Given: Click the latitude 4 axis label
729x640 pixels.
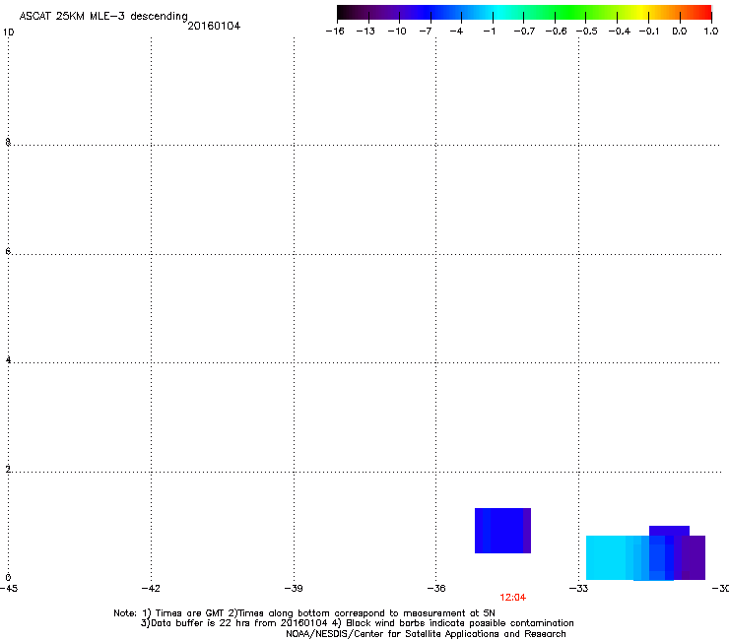Looking at the screenshot, I should coord(8,359).
